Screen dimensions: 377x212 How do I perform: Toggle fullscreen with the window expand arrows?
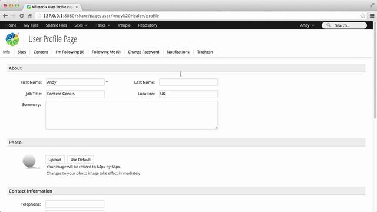point(372,5)
